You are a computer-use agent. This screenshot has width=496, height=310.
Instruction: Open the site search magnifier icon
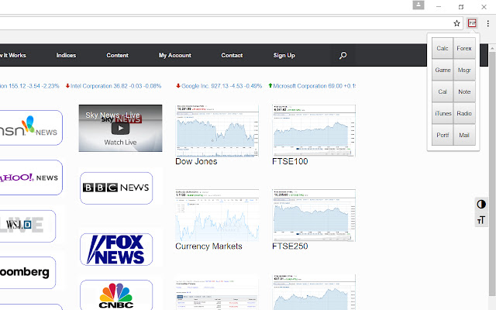click(343, 55)
